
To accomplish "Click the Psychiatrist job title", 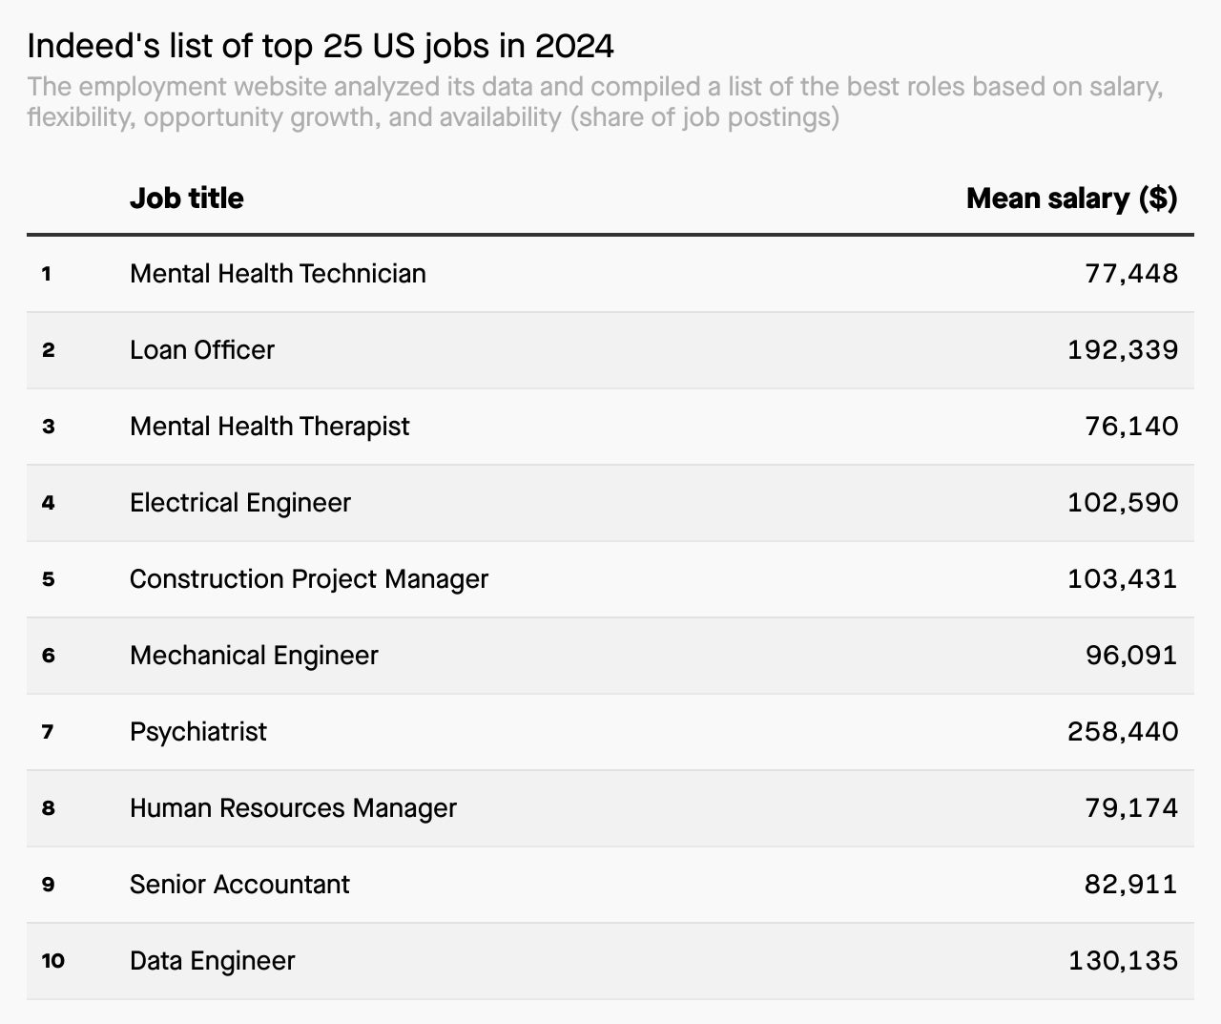I will click(x=198, y=732).
